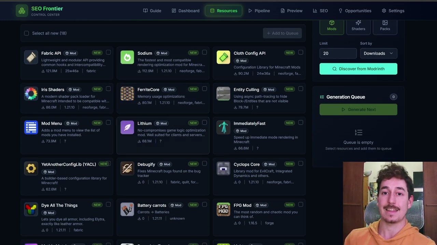Click the Limit input field

(338, 53)
